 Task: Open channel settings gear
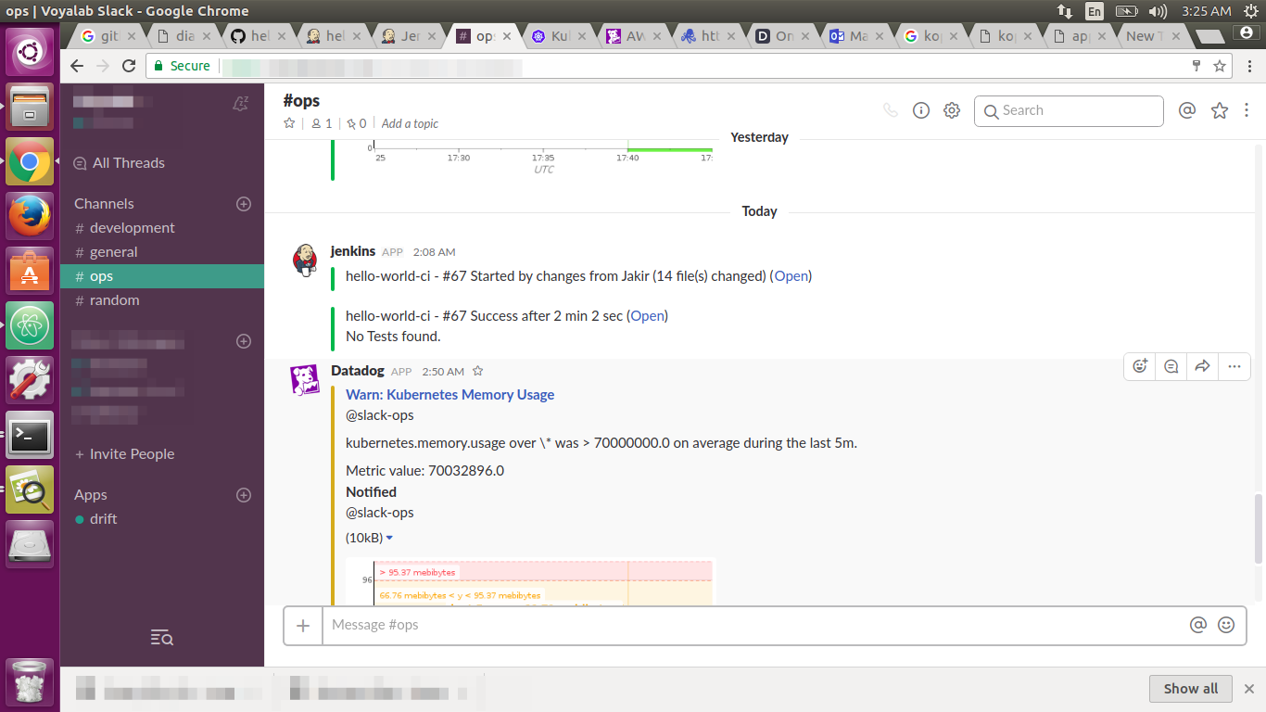(x=952, y=110)
